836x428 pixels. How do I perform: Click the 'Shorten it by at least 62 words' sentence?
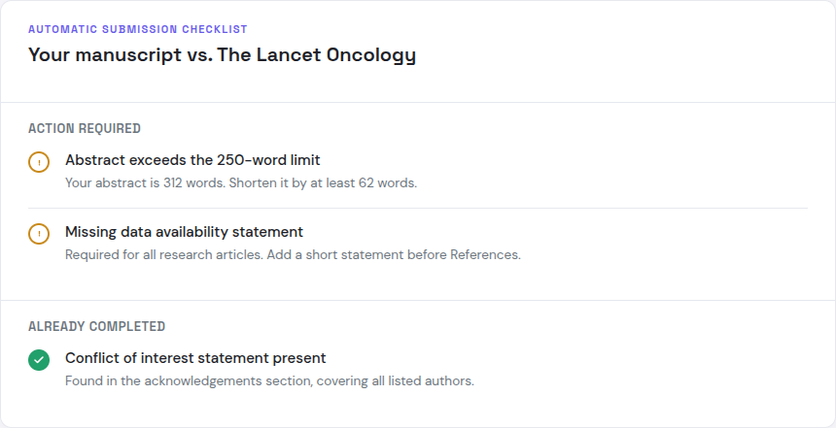pos(323,183)
